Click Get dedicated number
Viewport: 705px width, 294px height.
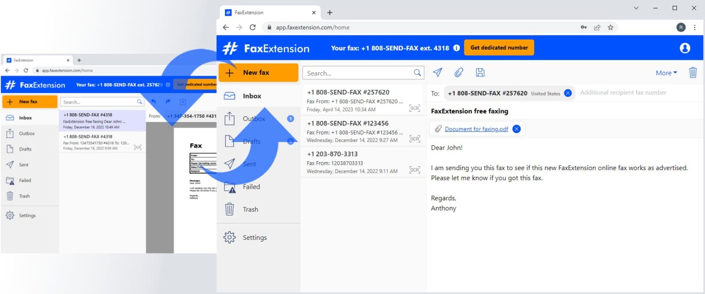tap(499, 47)
